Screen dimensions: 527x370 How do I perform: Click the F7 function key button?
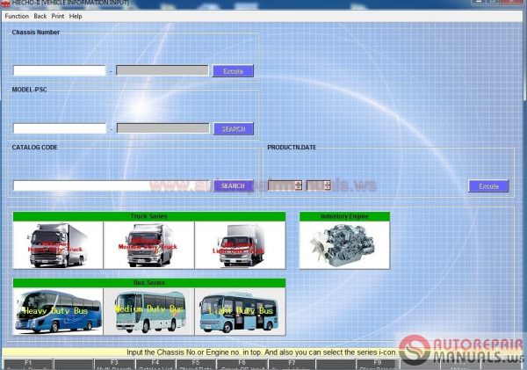pyautogui.click(x=292, y=364)
